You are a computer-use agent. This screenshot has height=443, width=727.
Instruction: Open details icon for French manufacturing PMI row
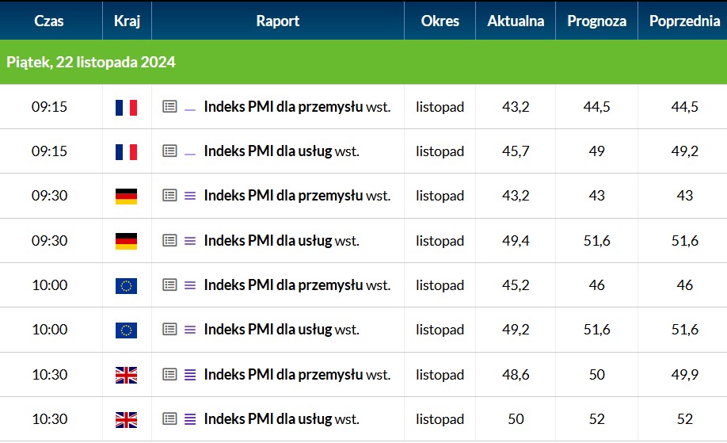click(169, 107)
